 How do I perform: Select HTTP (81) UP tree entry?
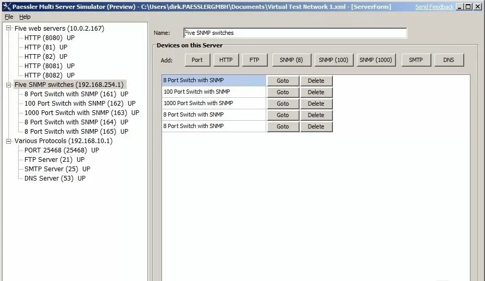coord(46,47)
